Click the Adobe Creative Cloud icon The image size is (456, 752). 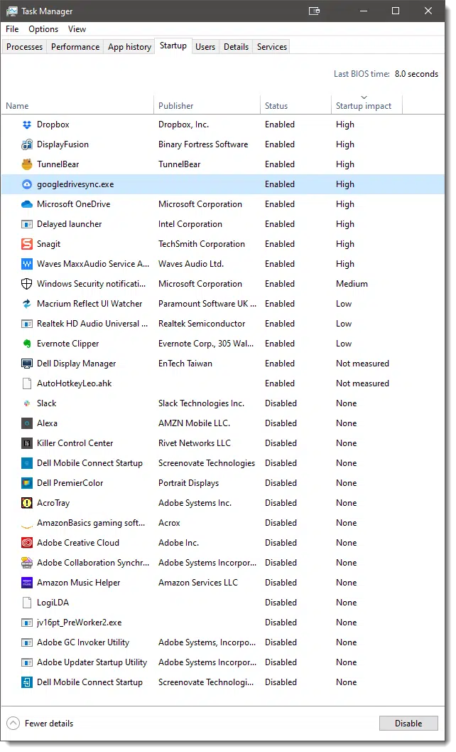[27, 542]
